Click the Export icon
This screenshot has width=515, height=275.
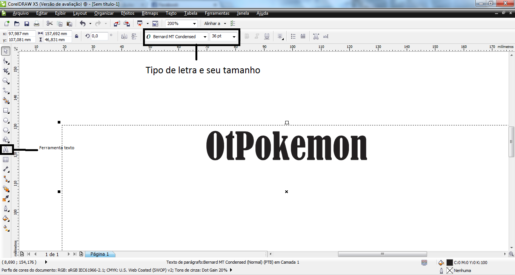click(x=127, y=23)
